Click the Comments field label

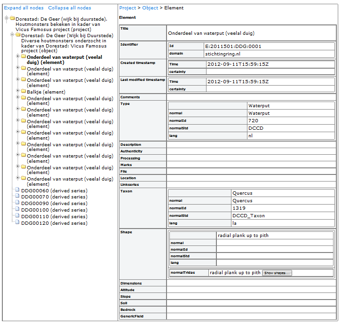tap(130, 97)
